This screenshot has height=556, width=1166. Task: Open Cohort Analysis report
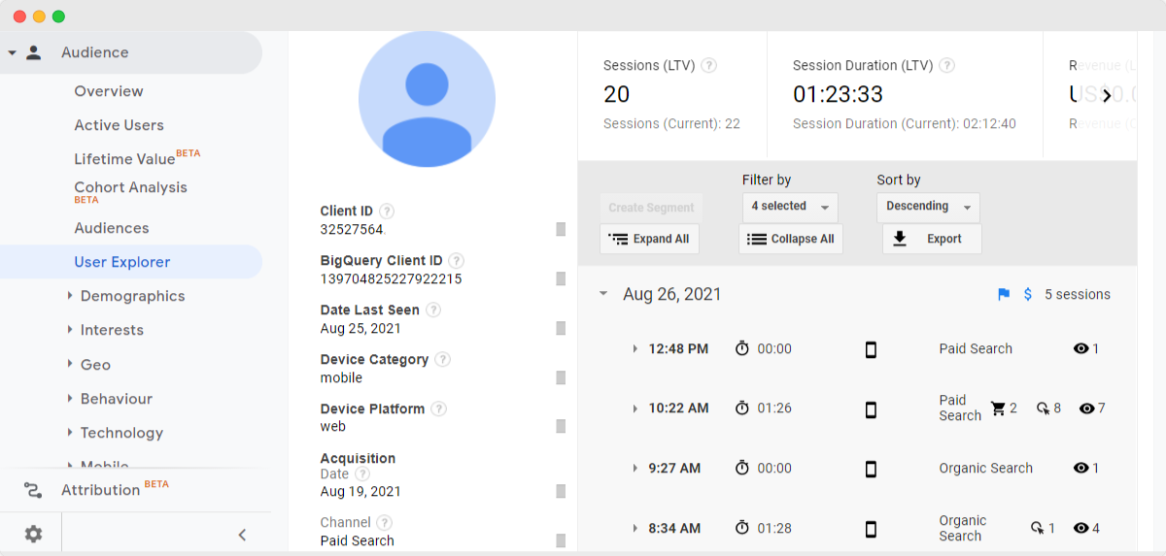click(130, 188)
